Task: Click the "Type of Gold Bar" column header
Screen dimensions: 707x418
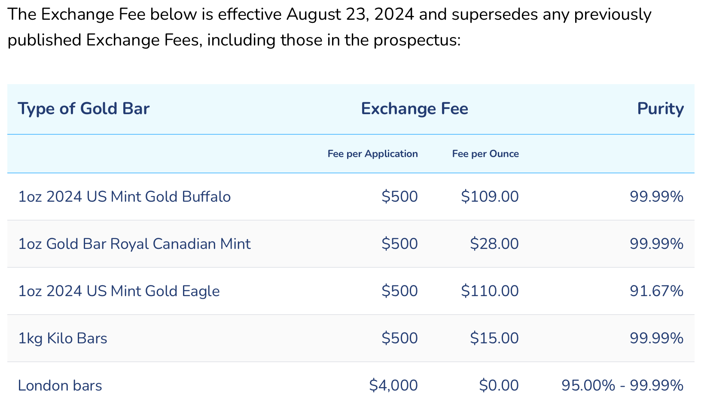Action: click(83, 109)
